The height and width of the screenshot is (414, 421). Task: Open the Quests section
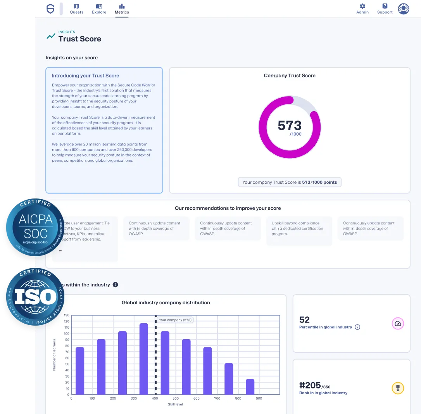[x=76, y=9]
